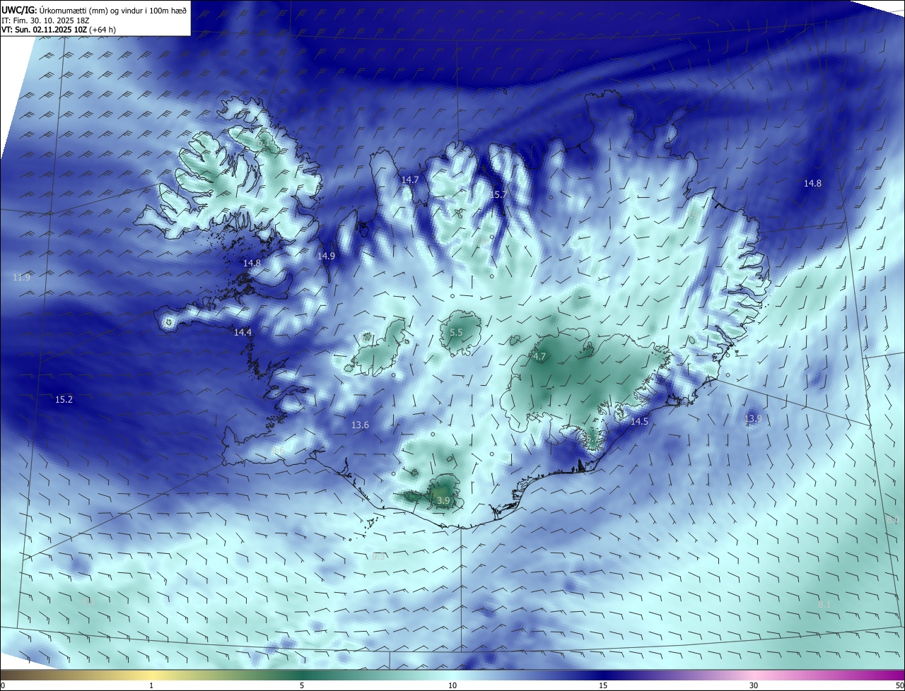The height and width of the screenshot is (691, 905).
Task: Click the colour bar tick label 1
Action: (x=152, y=685)
